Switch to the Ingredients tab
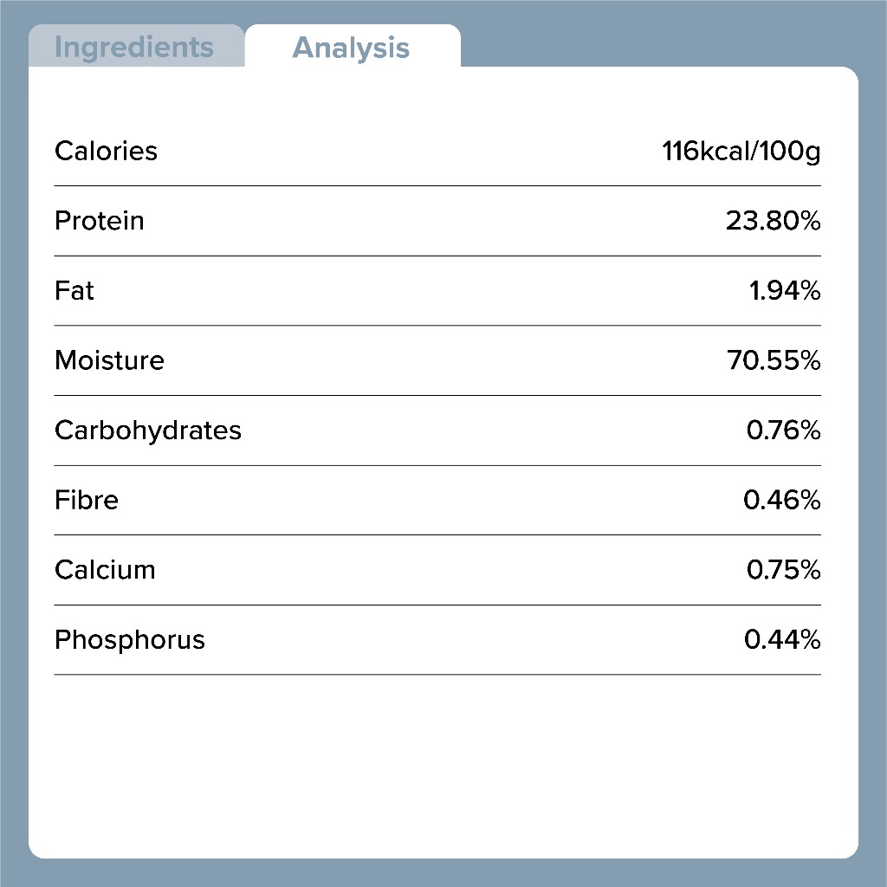The height and width of the screenshot is (887, 887). pyautogui.click(x=134, y=47)
